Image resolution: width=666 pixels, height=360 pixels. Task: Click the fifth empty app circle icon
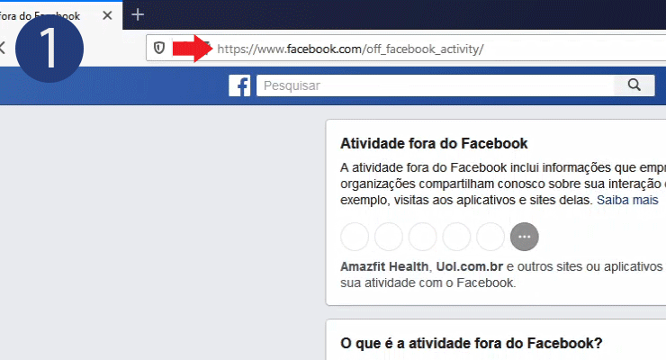pos(490,237)
